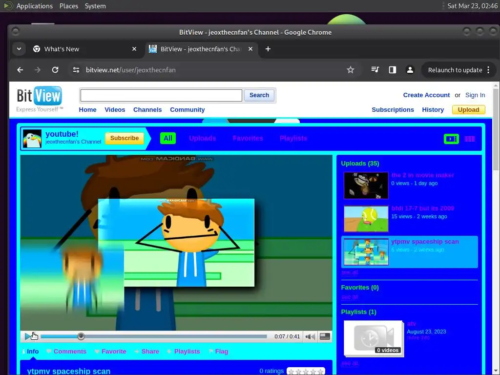Switch to grid view layout icon
Image resolution: width=500 pixels, height=375 pixels.
469,139
